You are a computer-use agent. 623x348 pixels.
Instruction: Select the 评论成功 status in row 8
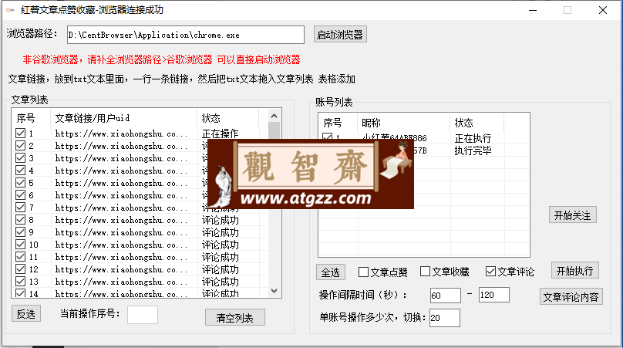(x=220, y=220)
